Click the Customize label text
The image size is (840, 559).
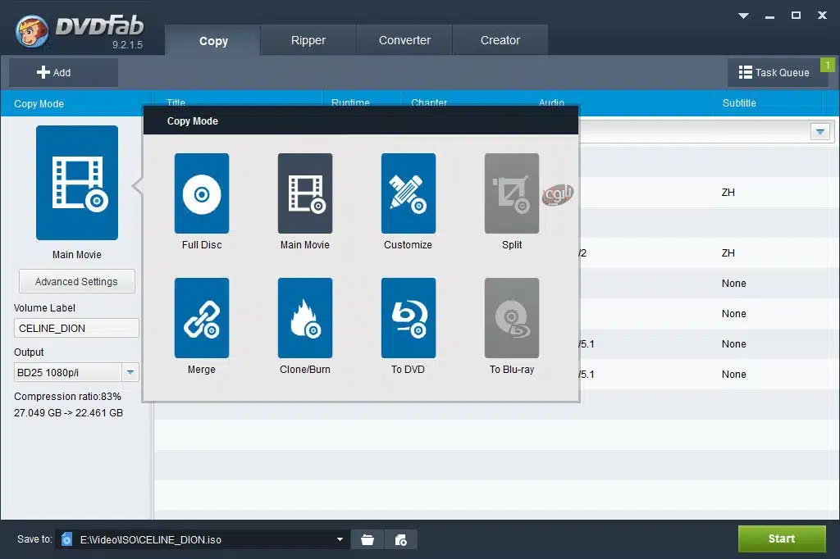coord(408,245)
